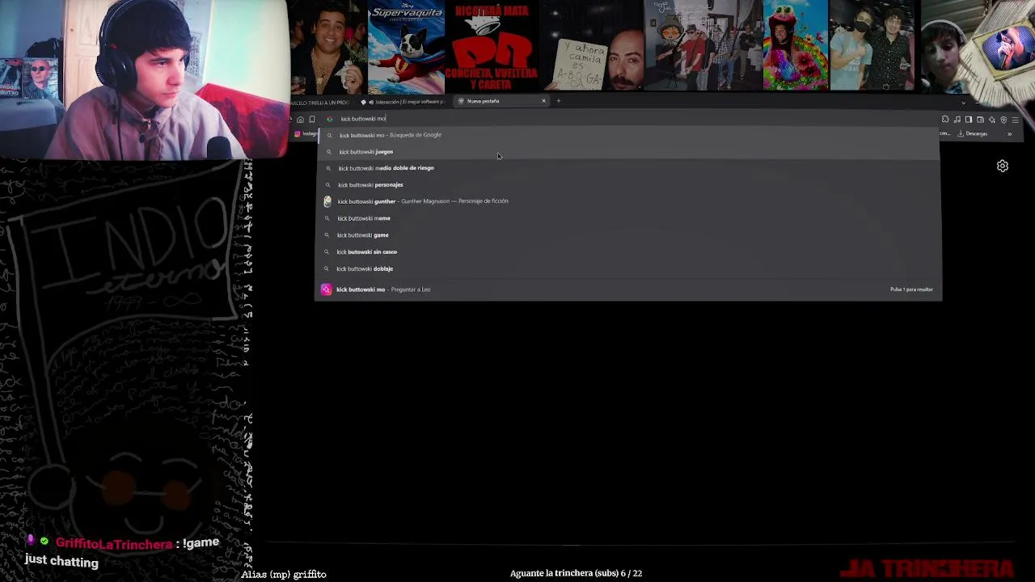This screenshot has width=1035, height=582.
Task: Open the Descargas bookmark
Action: coord(973,133)
